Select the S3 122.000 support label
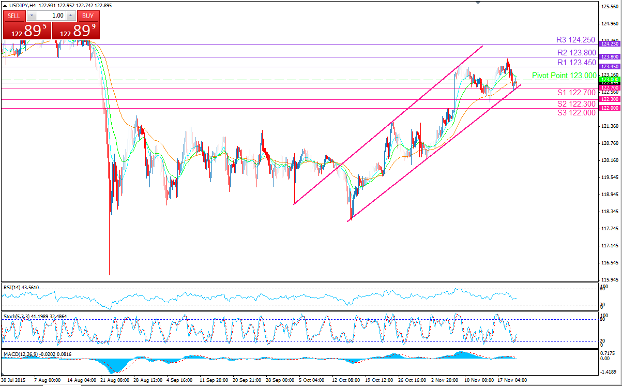Screen dimensions: 622x386 [577, 112]
